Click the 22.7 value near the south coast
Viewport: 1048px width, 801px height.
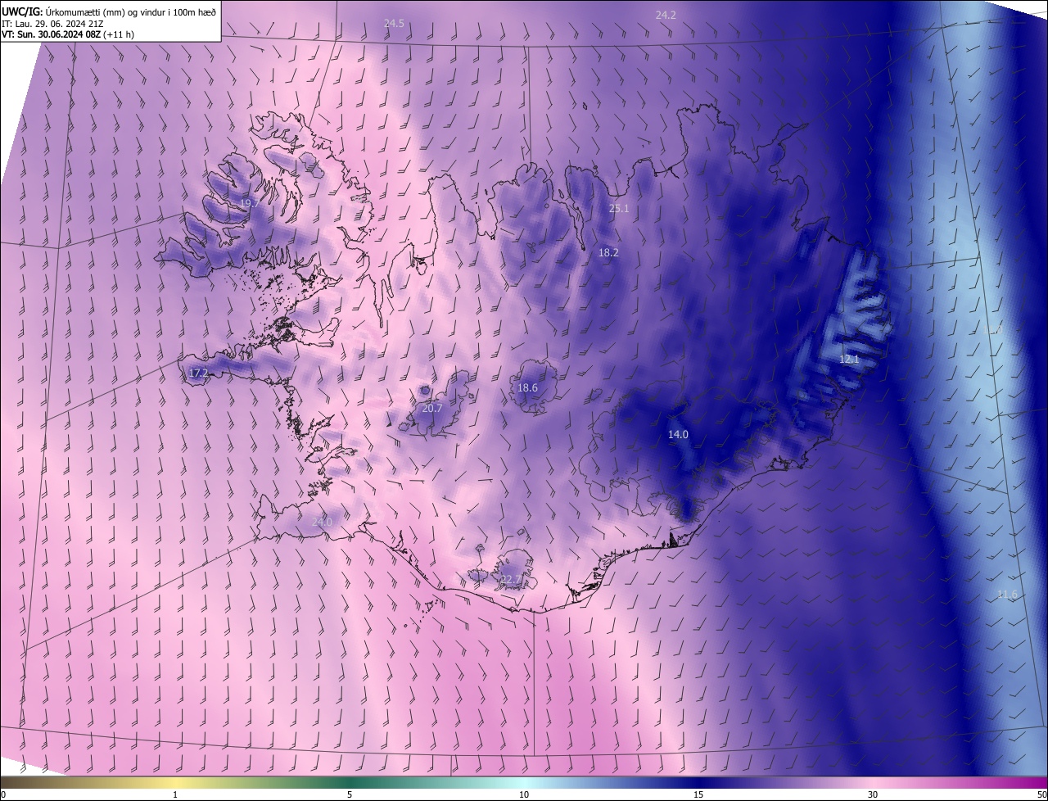click(510, 579)
